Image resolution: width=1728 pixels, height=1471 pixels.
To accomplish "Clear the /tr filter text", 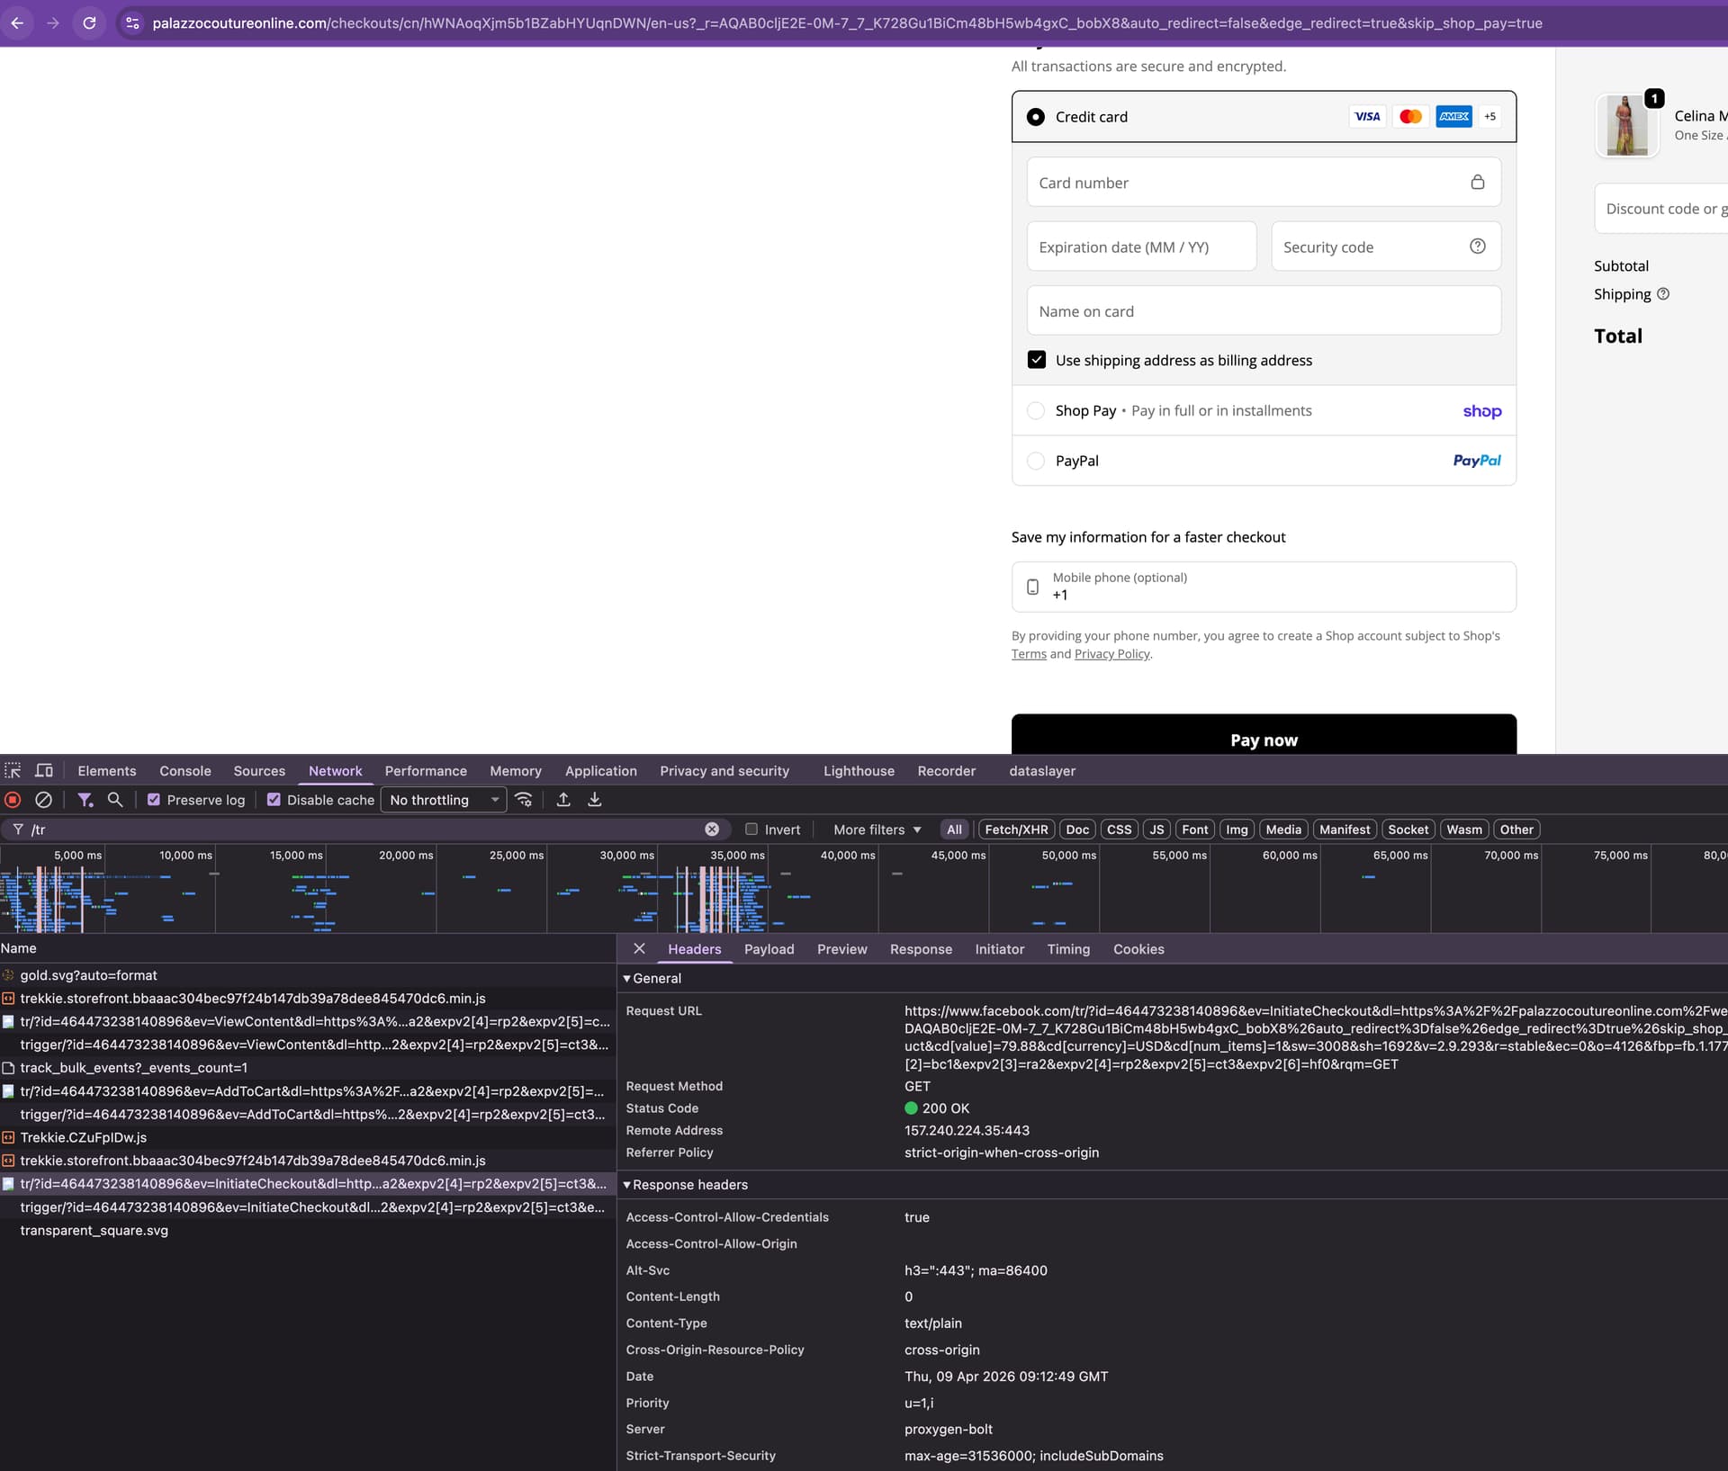I will point(712,830).
